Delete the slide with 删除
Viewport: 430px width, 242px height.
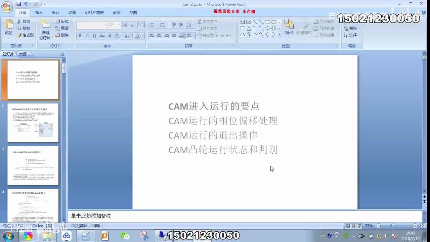point(62,35)
